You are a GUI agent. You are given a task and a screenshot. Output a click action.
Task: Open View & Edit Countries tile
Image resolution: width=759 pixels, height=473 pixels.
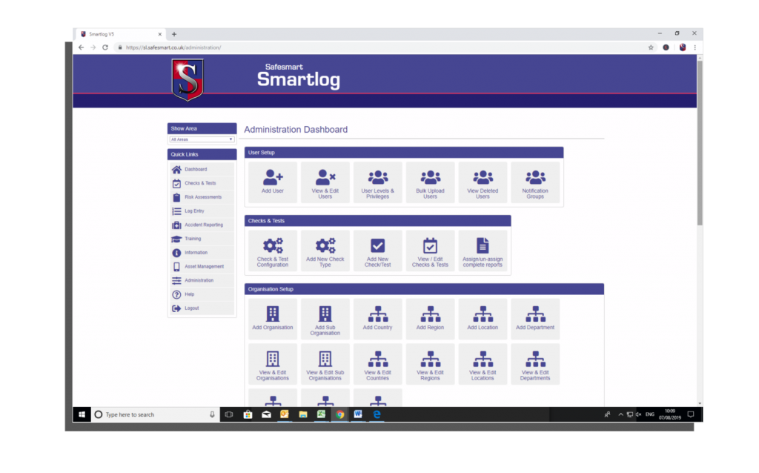377,364
